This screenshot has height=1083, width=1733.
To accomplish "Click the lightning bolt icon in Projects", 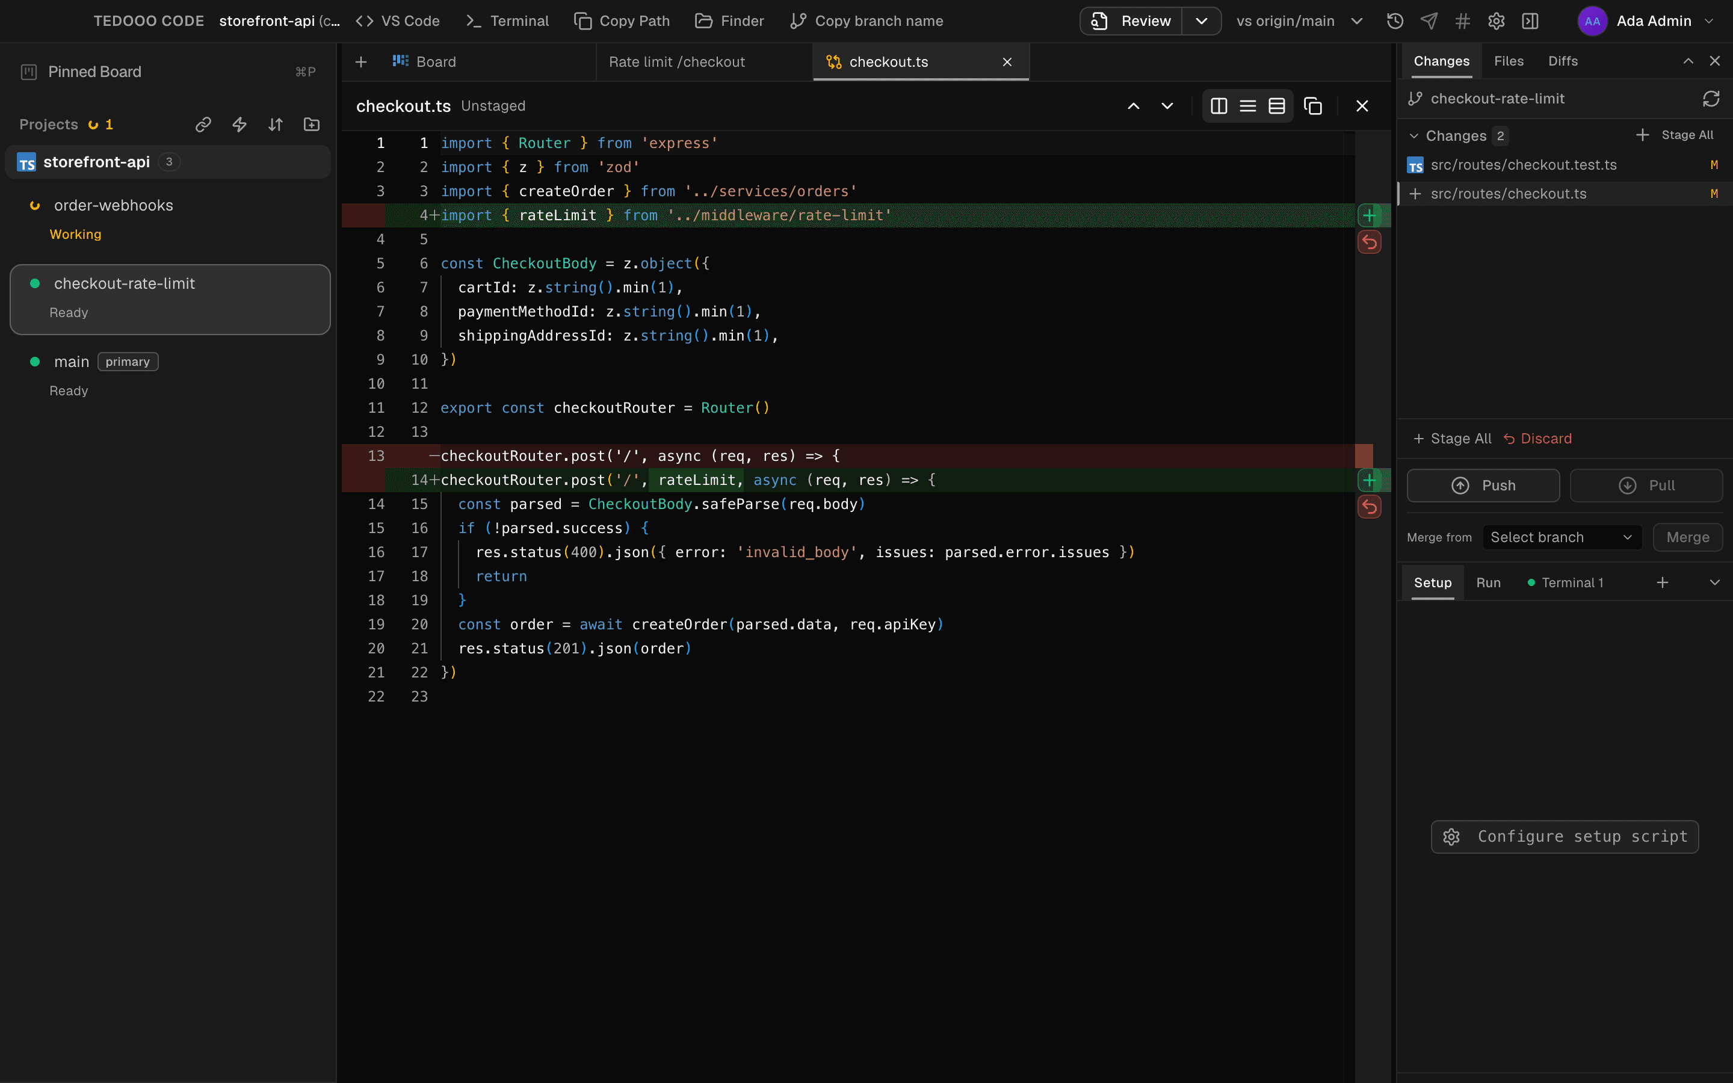I will pyautogui.click(x=239, y=125).
